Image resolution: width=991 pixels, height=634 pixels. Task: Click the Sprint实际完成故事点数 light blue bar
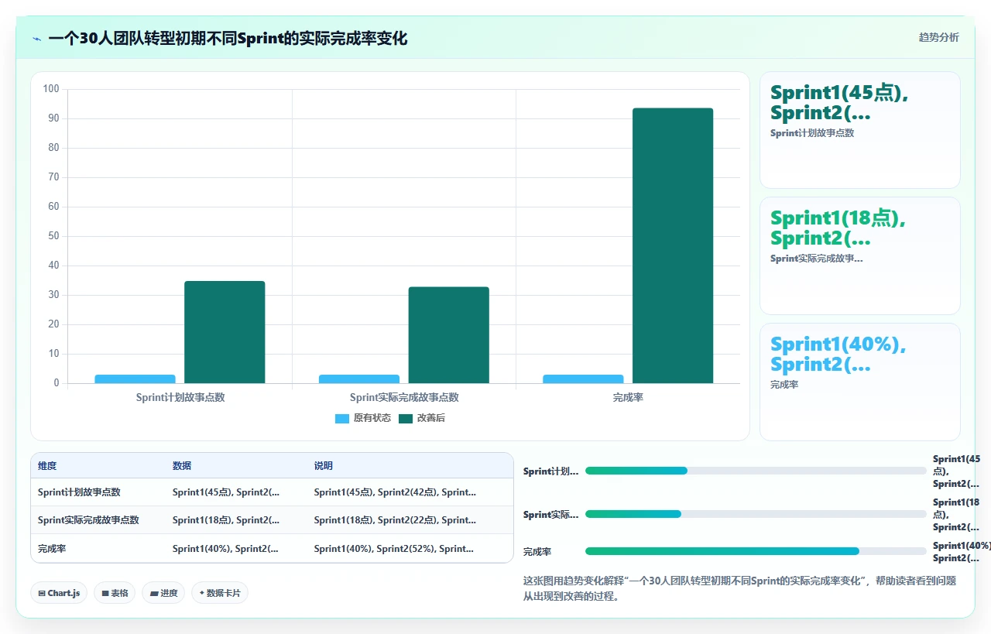[359, 379]
